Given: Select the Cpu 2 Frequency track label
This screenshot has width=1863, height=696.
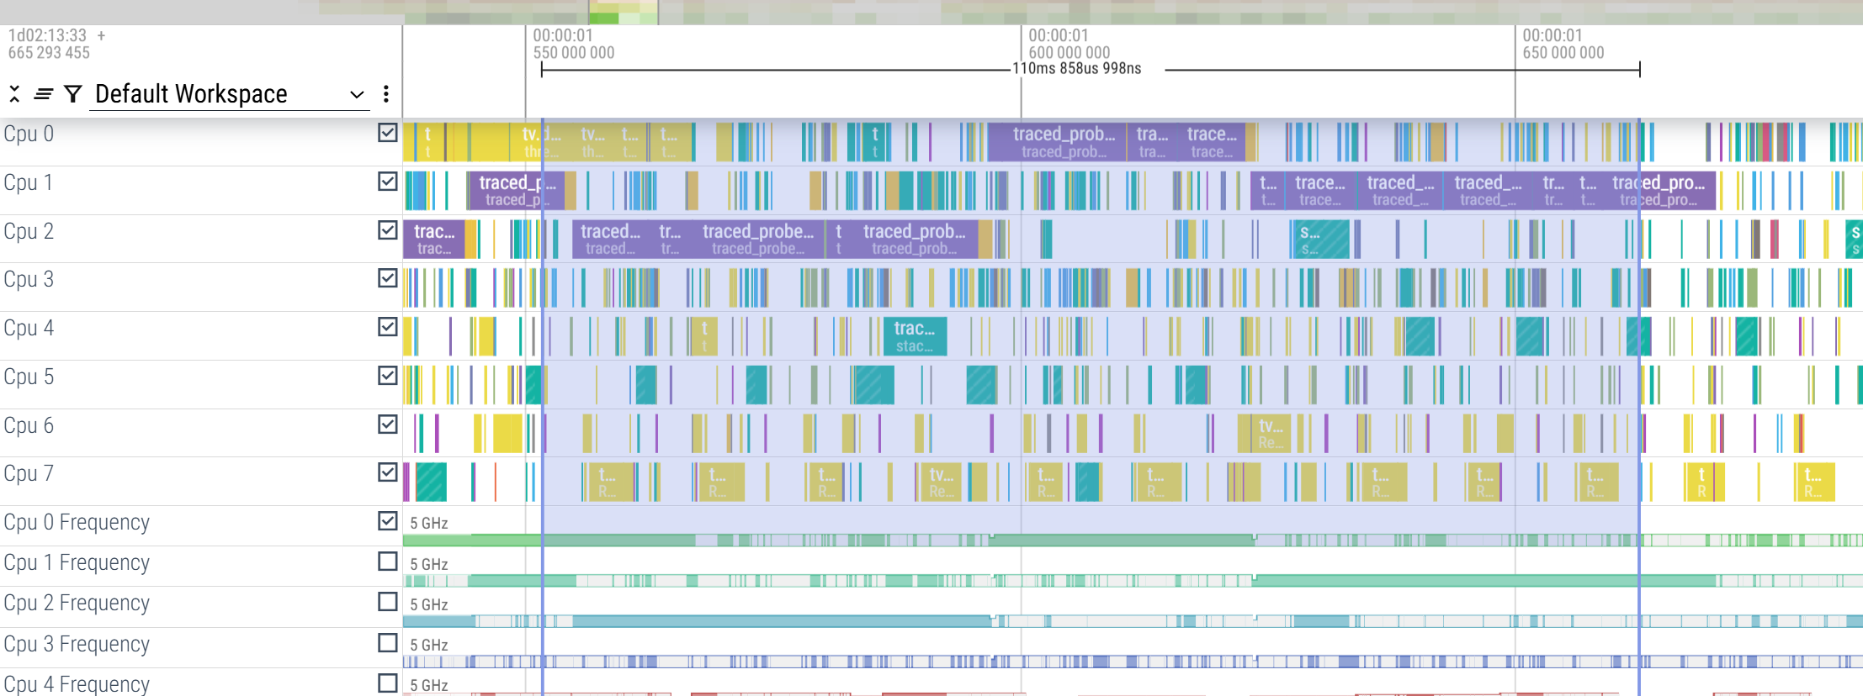Looking at the screenshot, I should coord(77,603).
